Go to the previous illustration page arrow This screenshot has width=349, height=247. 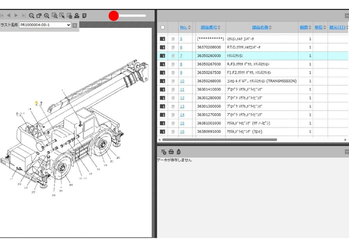(x=9, y=15)
